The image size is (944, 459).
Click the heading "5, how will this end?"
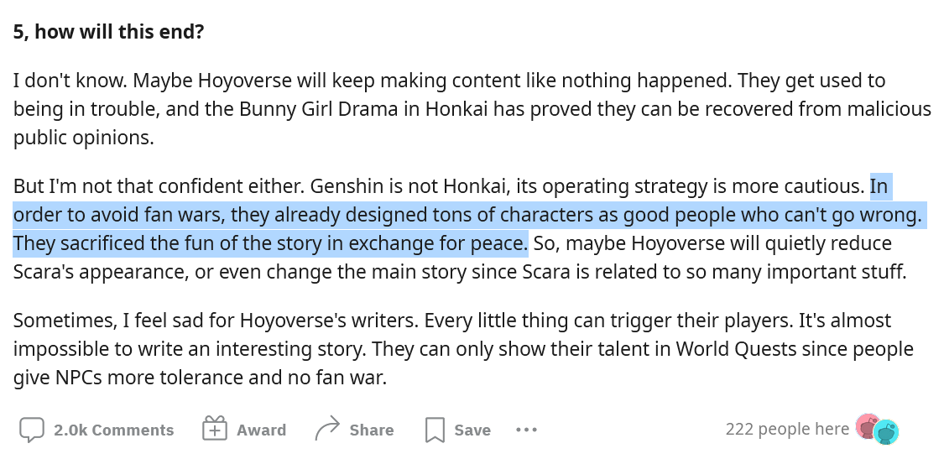[x=109, y=33]
